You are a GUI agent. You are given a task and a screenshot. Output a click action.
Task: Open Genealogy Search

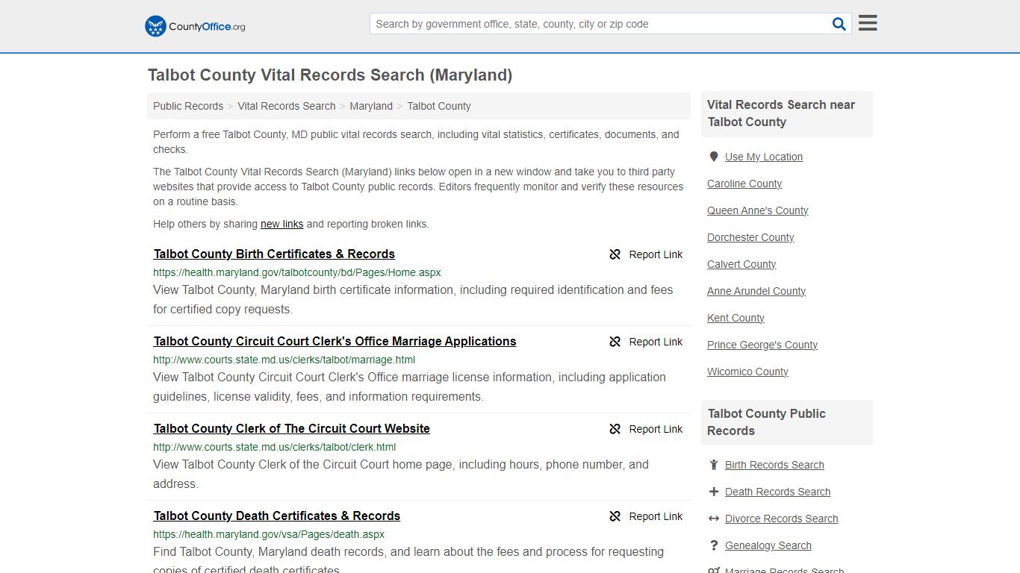(x=768, y=545)
